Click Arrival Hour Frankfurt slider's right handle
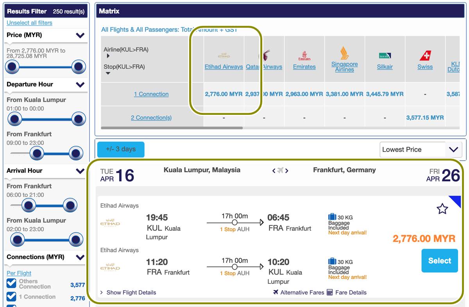 pos(70,205)
